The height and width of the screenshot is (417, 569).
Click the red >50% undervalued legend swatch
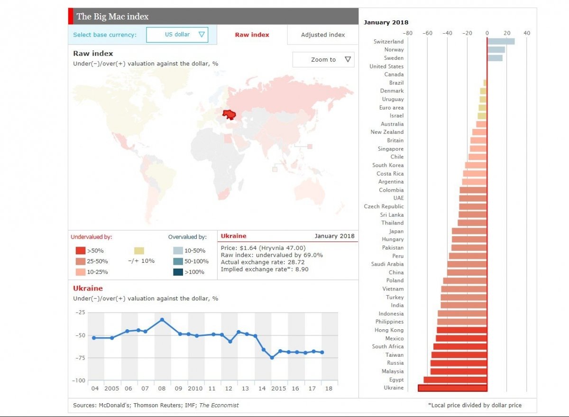pos(80,250)
